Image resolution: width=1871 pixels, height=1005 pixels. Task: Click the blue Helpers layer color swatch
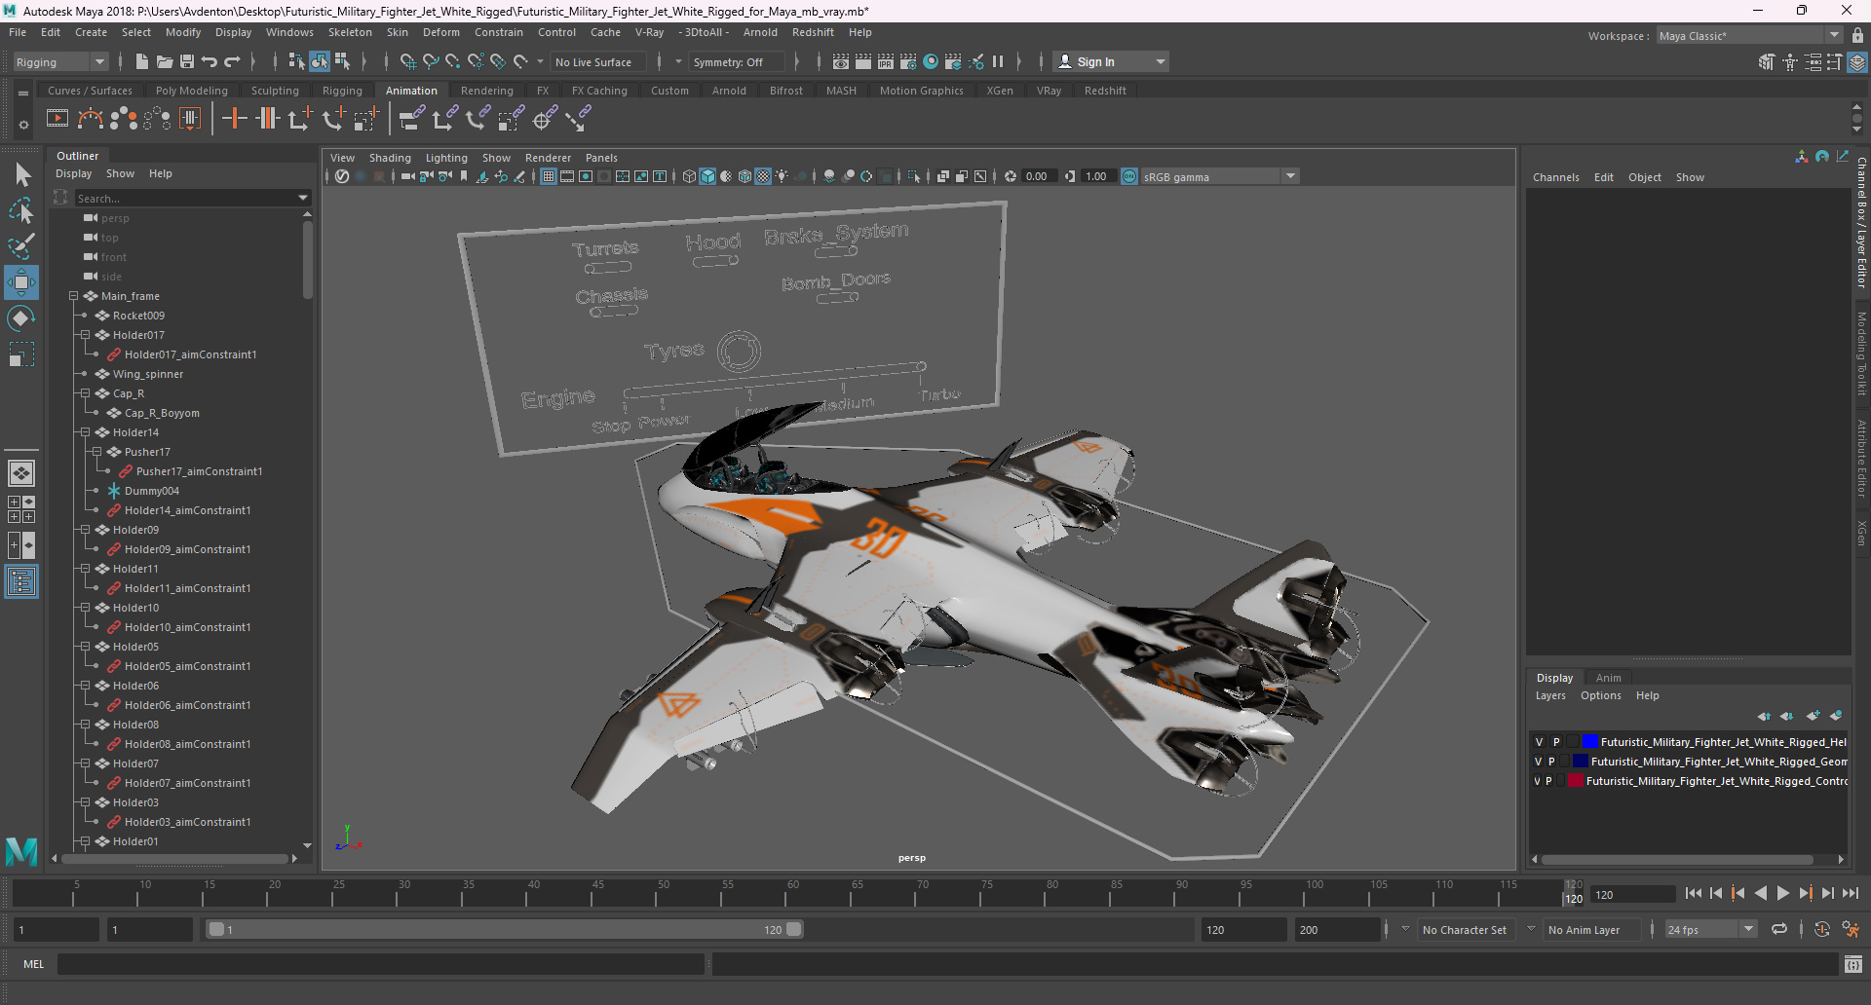click(1589, 742)
